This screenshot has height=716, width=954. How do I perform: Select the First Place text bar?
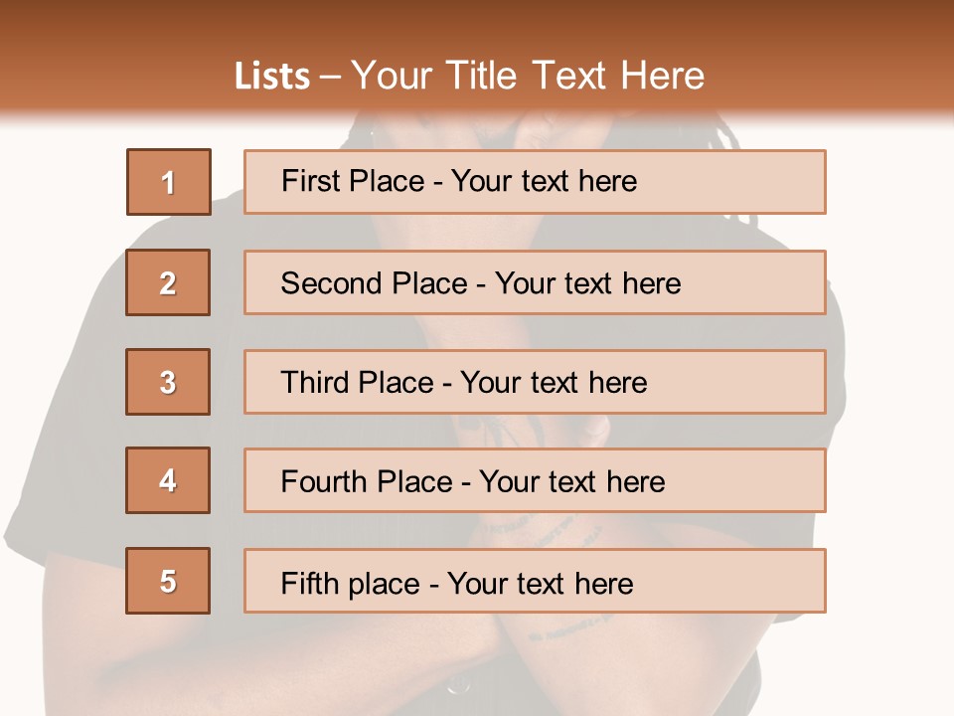[x=535, y=182]
